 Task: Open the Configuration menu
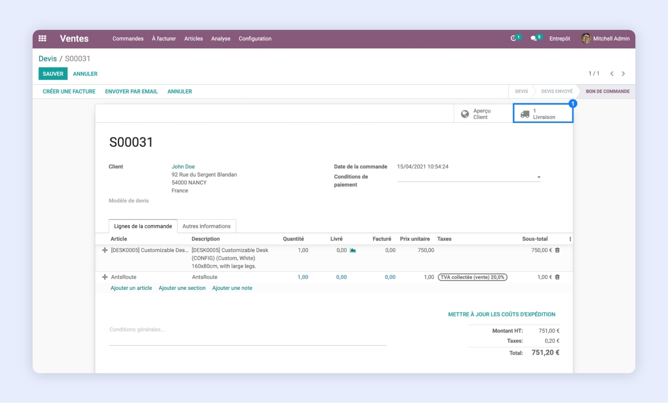coord(255,38)
